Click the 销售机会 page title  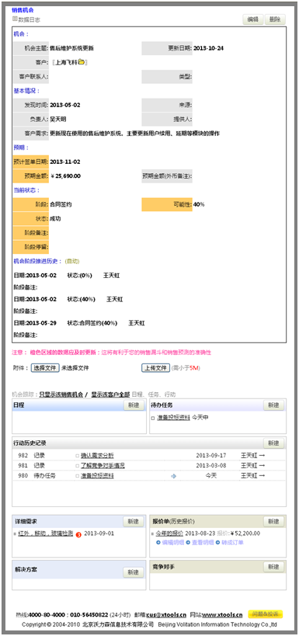point(23,10)
